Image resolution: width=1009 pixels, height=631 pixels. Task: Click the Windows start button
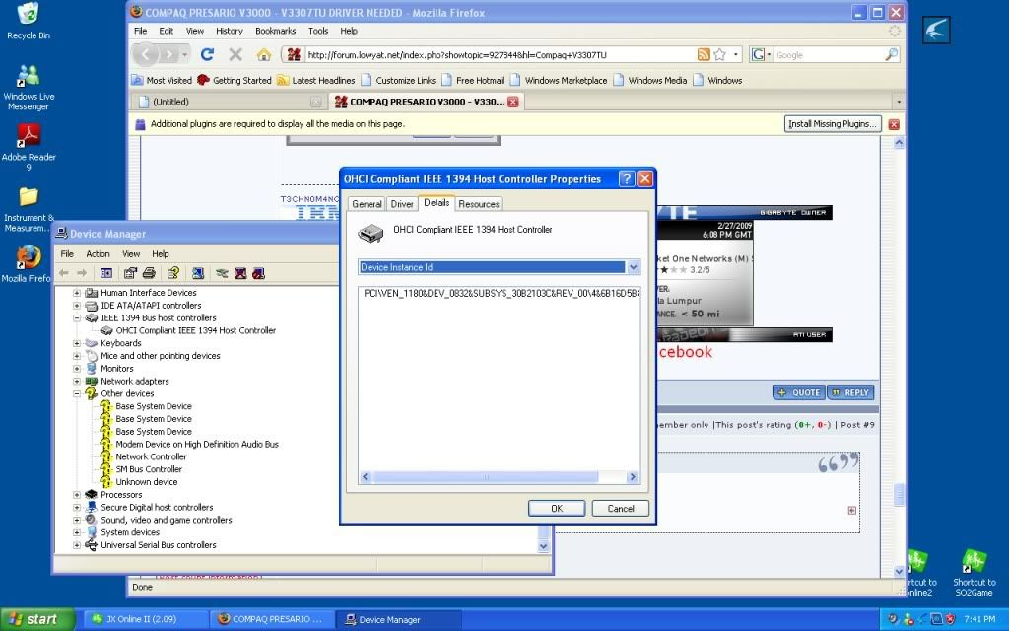(37, 619)
